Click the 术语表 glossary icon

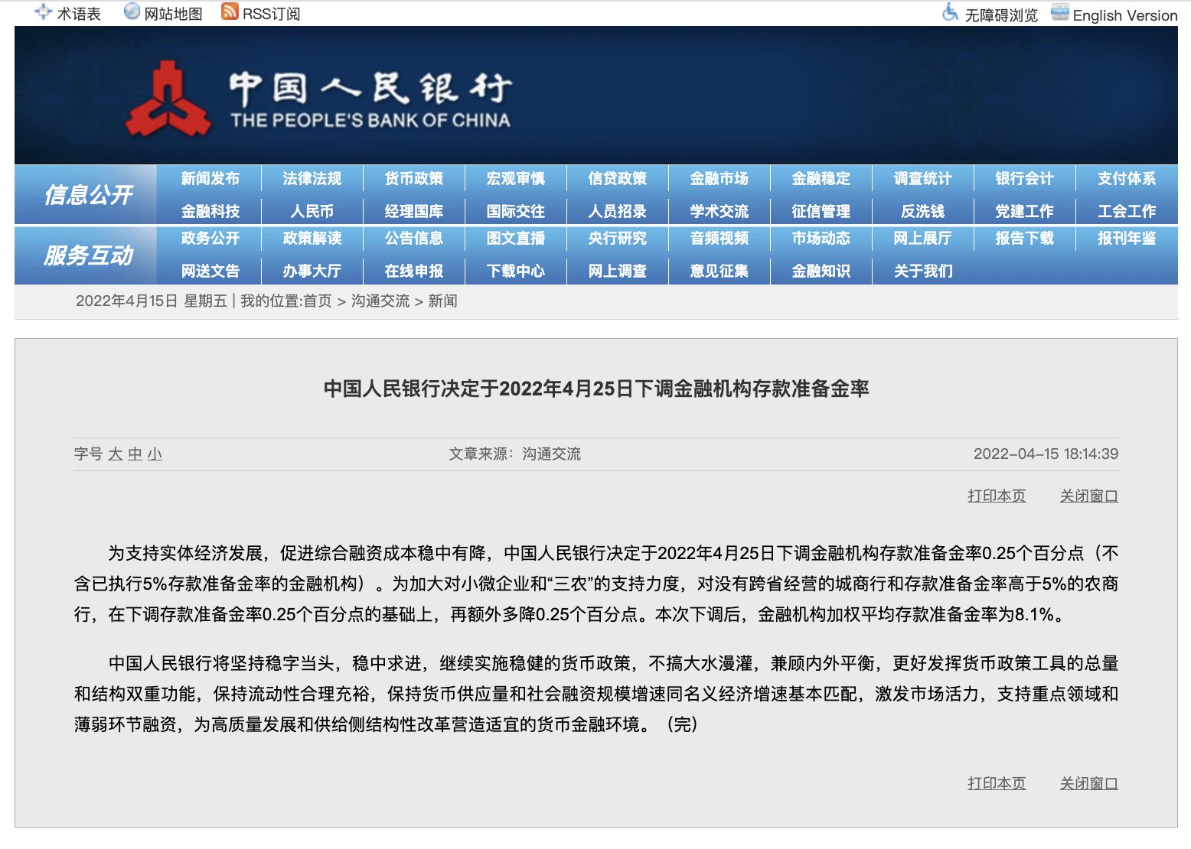tap(44, 12)
